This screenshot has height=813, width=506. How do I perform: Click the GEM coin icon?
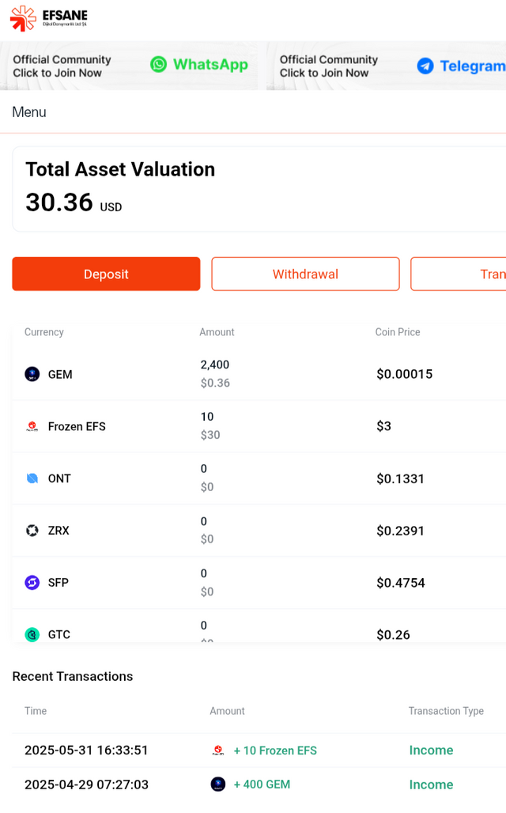(x=32, y=374)
